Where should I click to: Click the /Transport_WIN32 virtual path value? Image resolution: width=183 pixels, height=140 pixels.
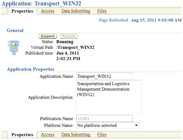coord(75,47)
